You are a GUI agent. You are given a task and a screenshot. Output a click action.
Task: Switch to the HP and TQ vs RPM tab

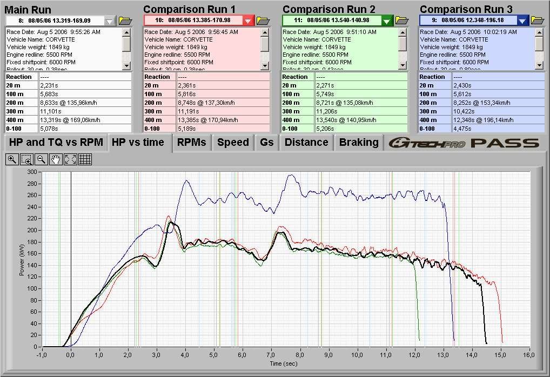(x=56, y=143)
